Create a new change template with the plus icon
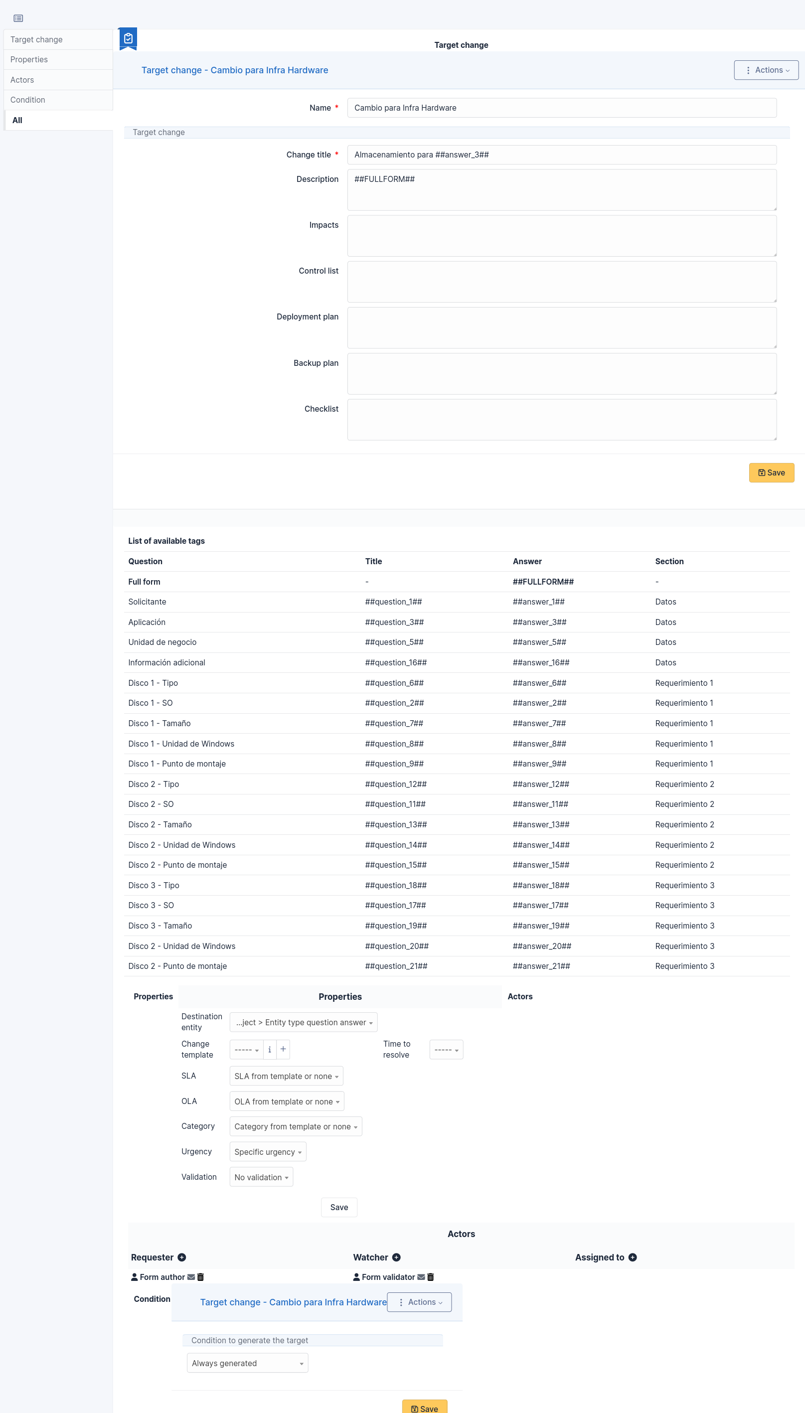Viewport: 805px width, 1413px height. point(283,1049)
